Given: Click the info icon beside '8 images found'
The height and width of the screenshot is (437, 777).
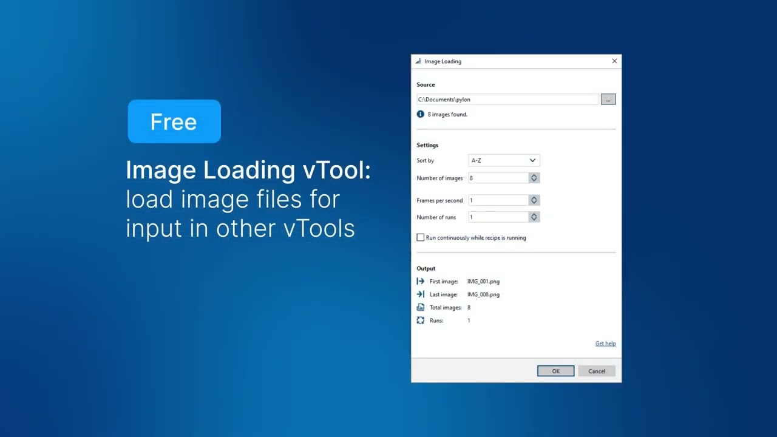Looking at the screenshot, I should point(420,114).
